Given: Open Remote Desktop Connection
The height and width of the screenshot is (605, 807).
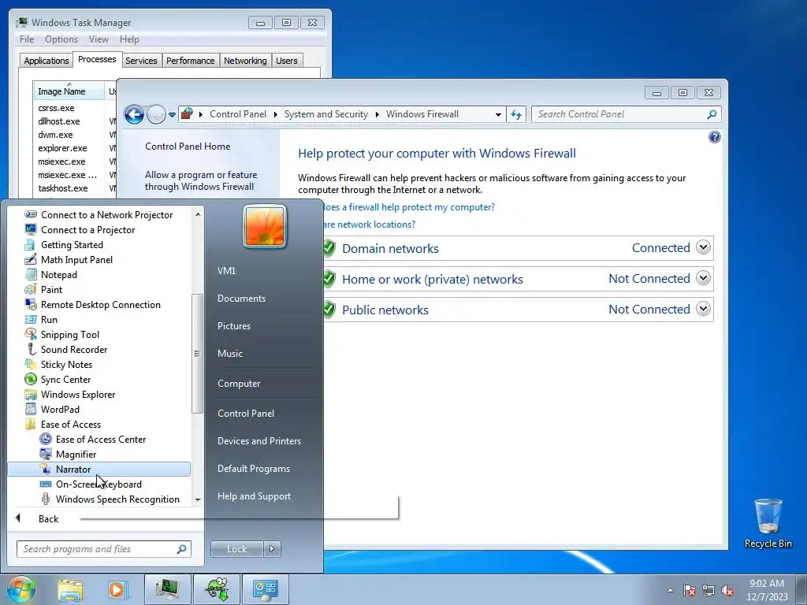Looking at the screenshot, I should click(100, 305).
